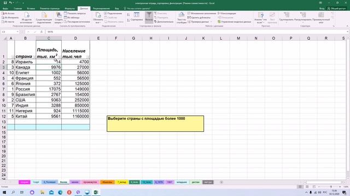Click Консолидация
This screenshot has width=350, height=196.
pyautogui.click(x=227, y=14)
